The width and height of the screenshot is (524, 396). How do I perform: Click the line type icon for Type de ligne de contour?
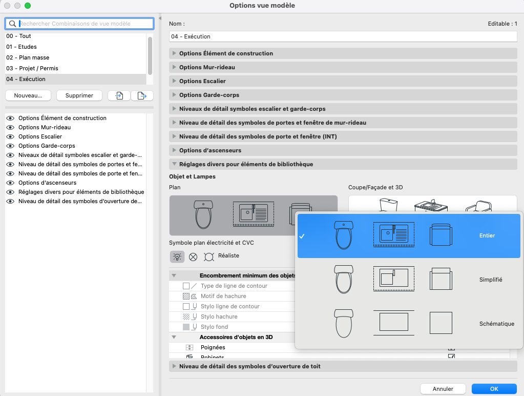pyautogui.click(x=194, y=286)
